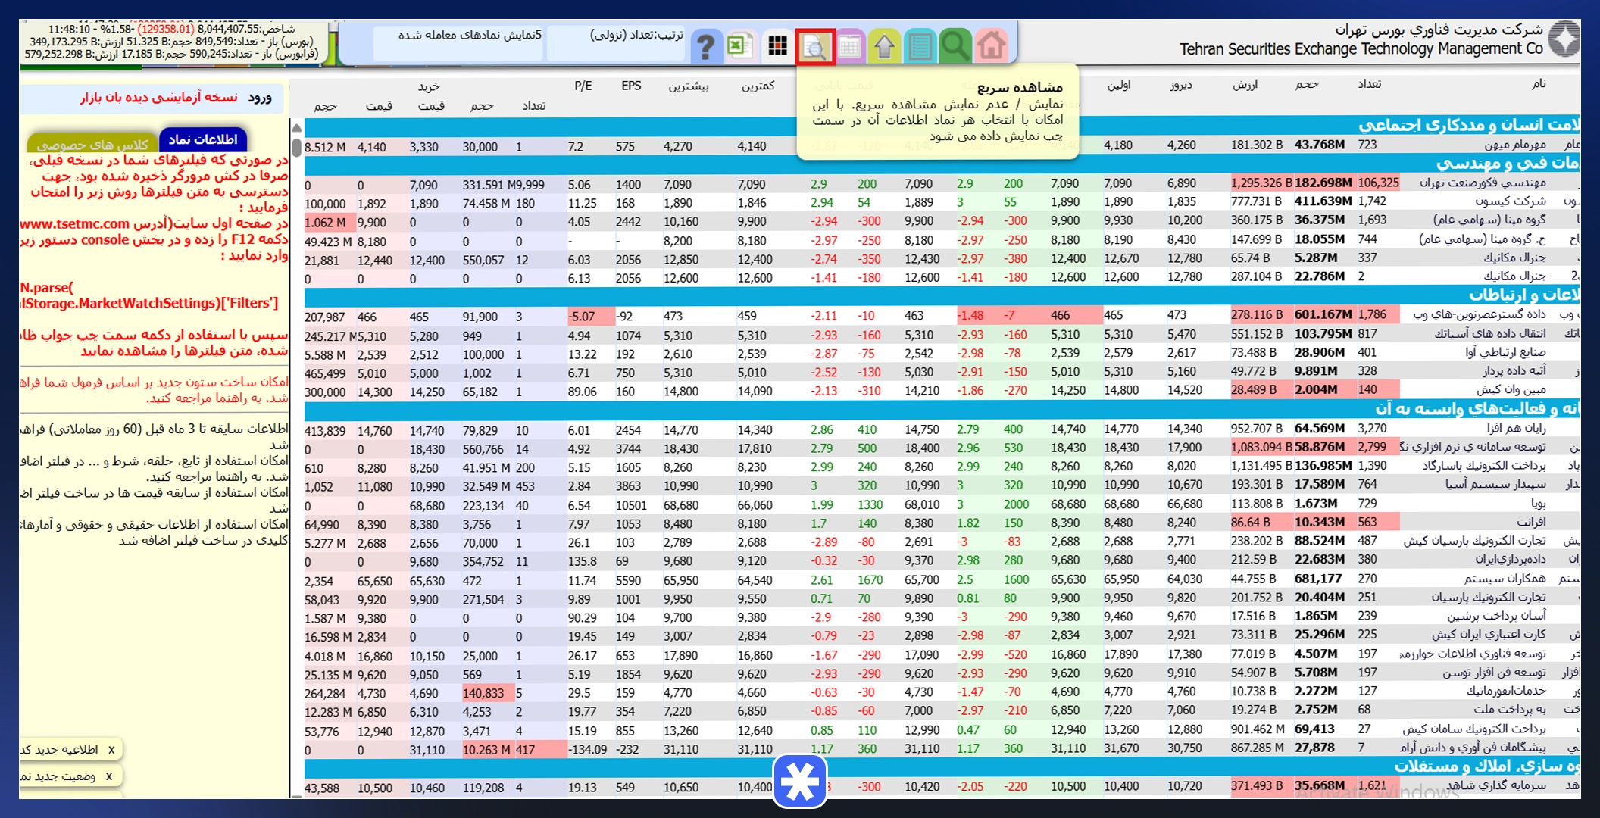Select the مهرمام میهن symbol row
This screenshot has width=1600, height=818.
(x=942, y=145)
